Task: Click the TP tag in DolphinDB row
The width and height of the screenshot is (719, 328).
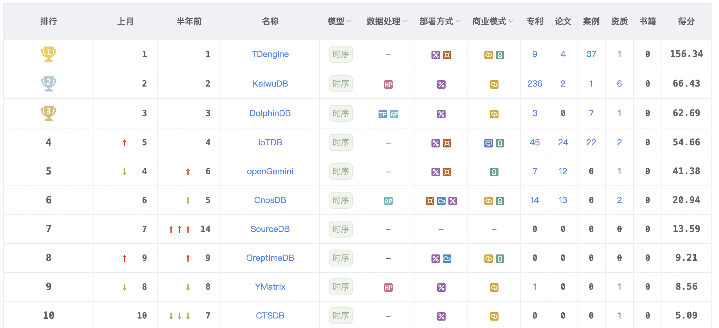Action: [383, 114]
